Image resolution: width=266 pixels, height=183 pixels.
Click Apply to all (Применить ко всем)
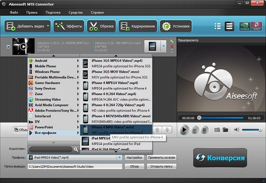click(x=161, y=158)
